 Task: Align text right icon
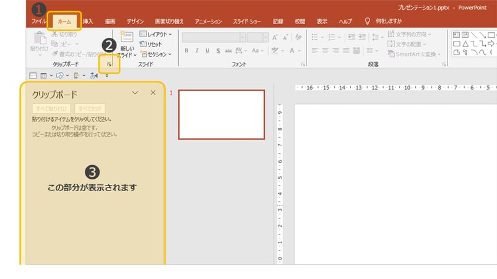pyautogui.click(x=335, y=51)
